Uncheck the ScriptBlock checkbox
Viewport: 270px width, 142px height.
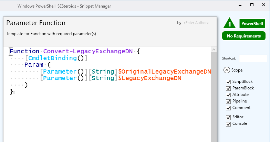(x=228, y=82)
